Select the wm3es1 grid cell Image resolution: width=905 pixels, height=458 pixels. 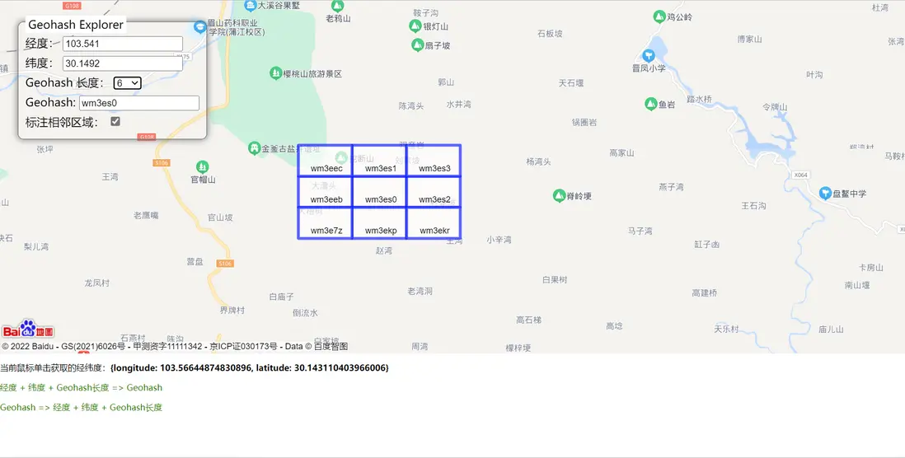pyautogui.click(x=380, y=161)
